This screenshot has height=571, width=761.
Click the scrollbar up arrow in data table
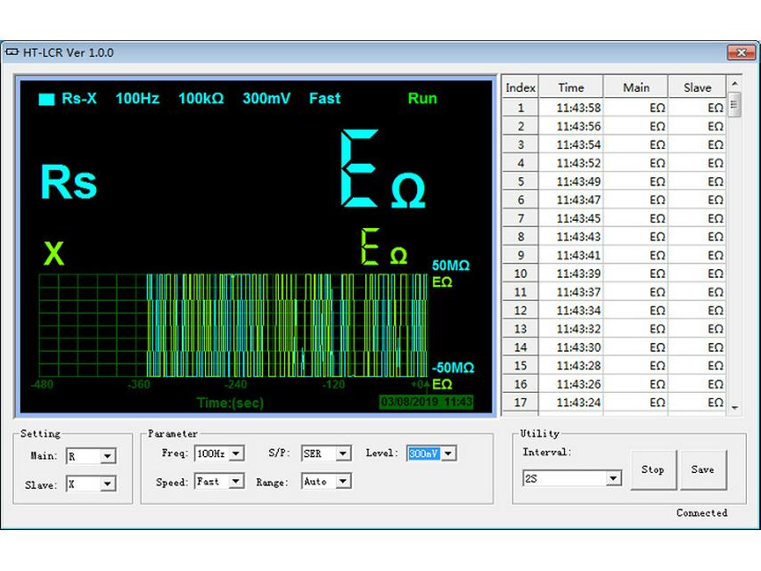[734, 84]
